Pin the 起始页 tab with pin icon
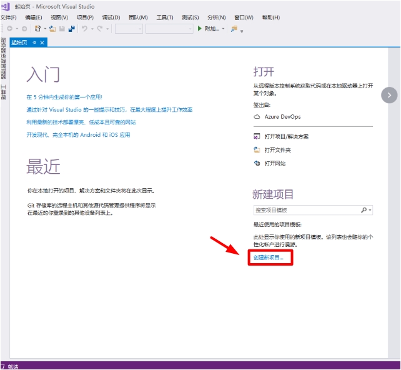 [34, 42]
